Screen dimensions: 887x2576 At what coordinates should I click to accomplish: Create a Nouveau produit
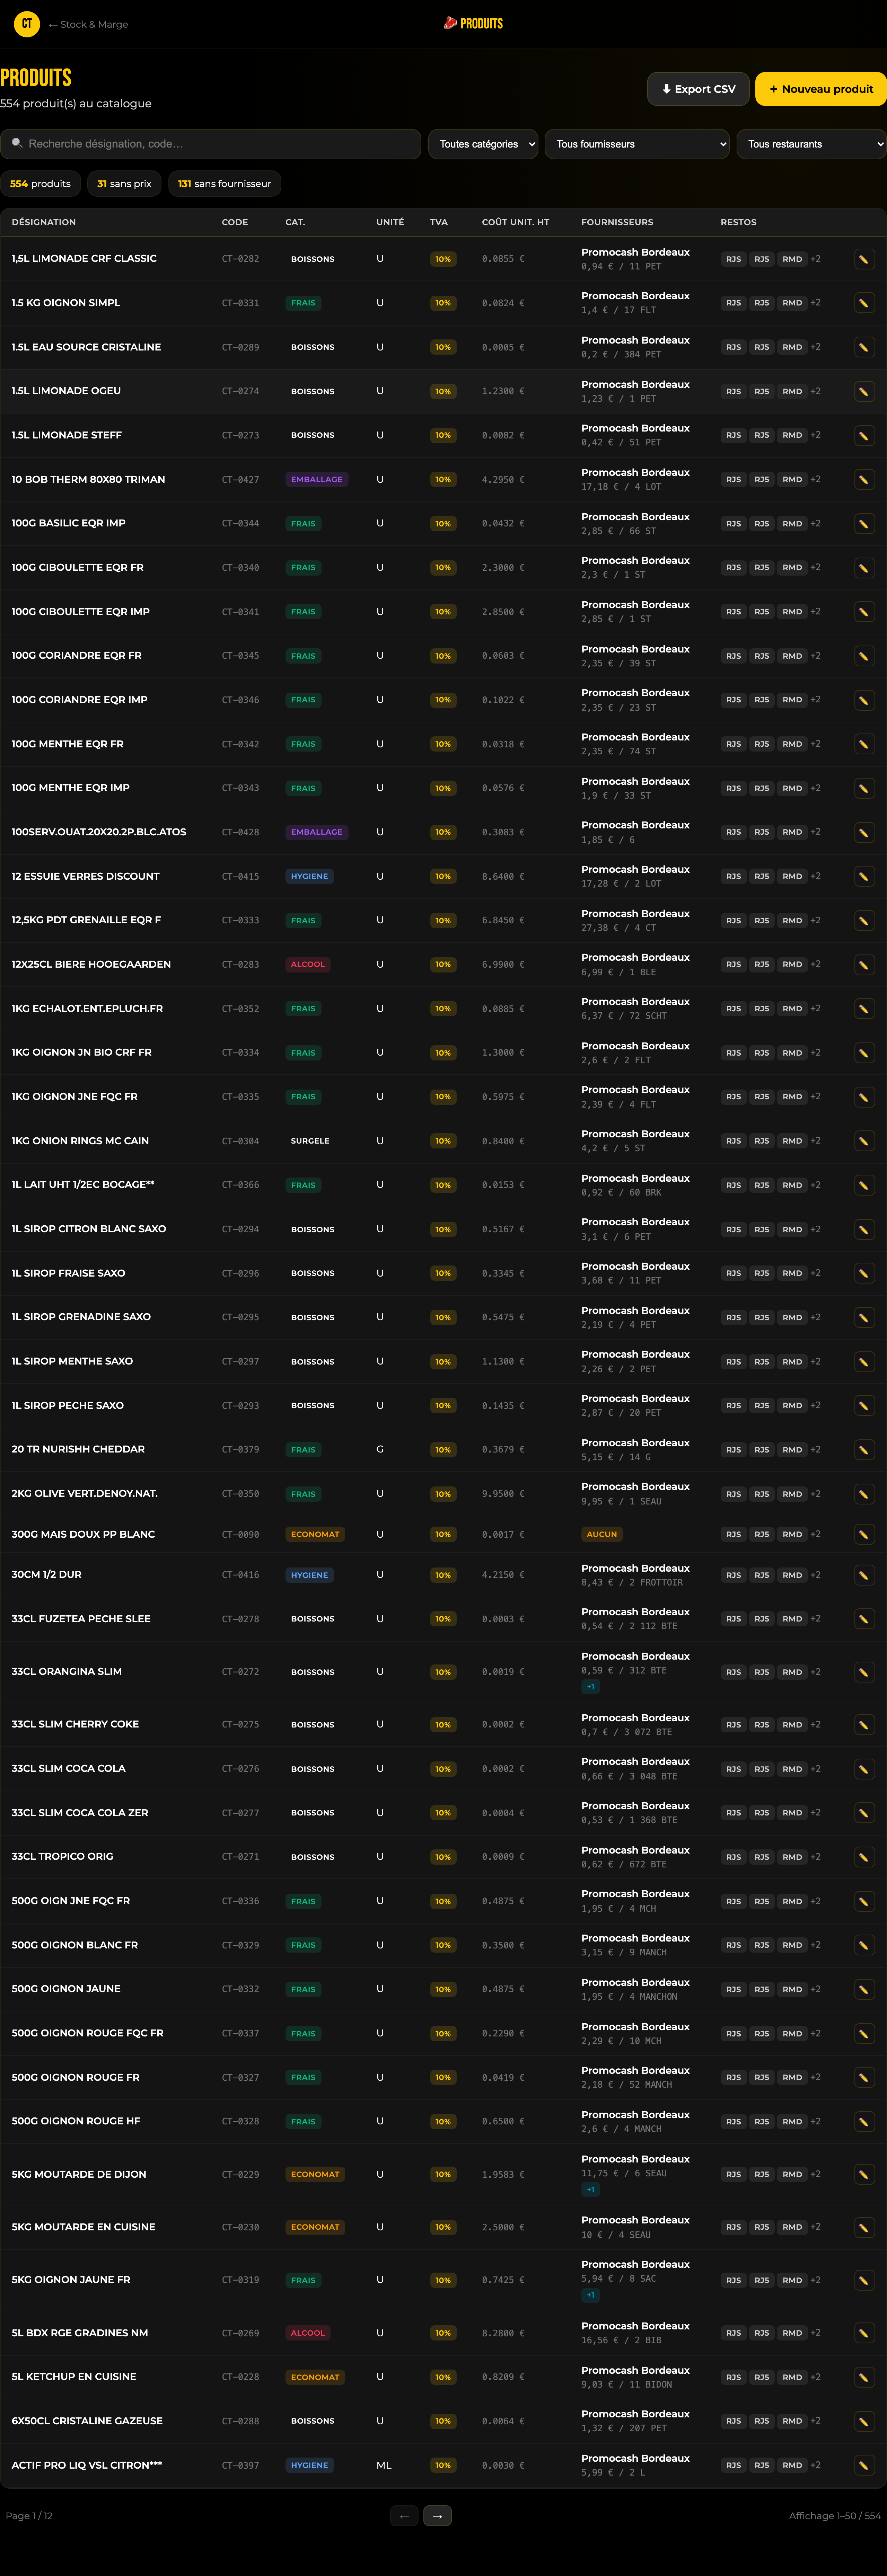820,89
